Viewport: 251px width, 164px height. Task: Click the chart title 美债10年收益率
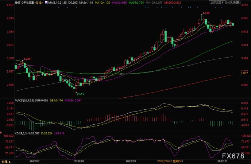pos(24,3)
